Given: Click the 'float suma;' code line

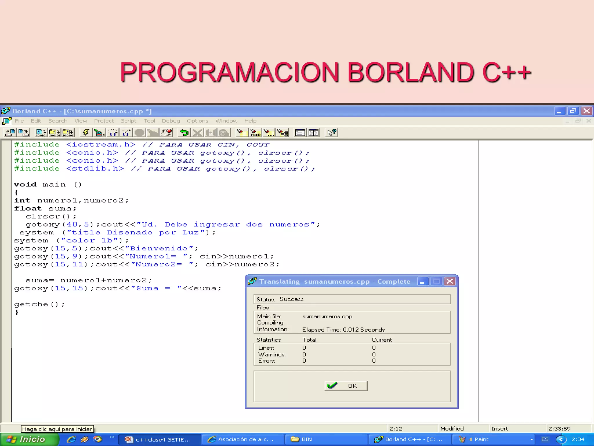Looking at the screenshot, I should [x=45, y=208].
